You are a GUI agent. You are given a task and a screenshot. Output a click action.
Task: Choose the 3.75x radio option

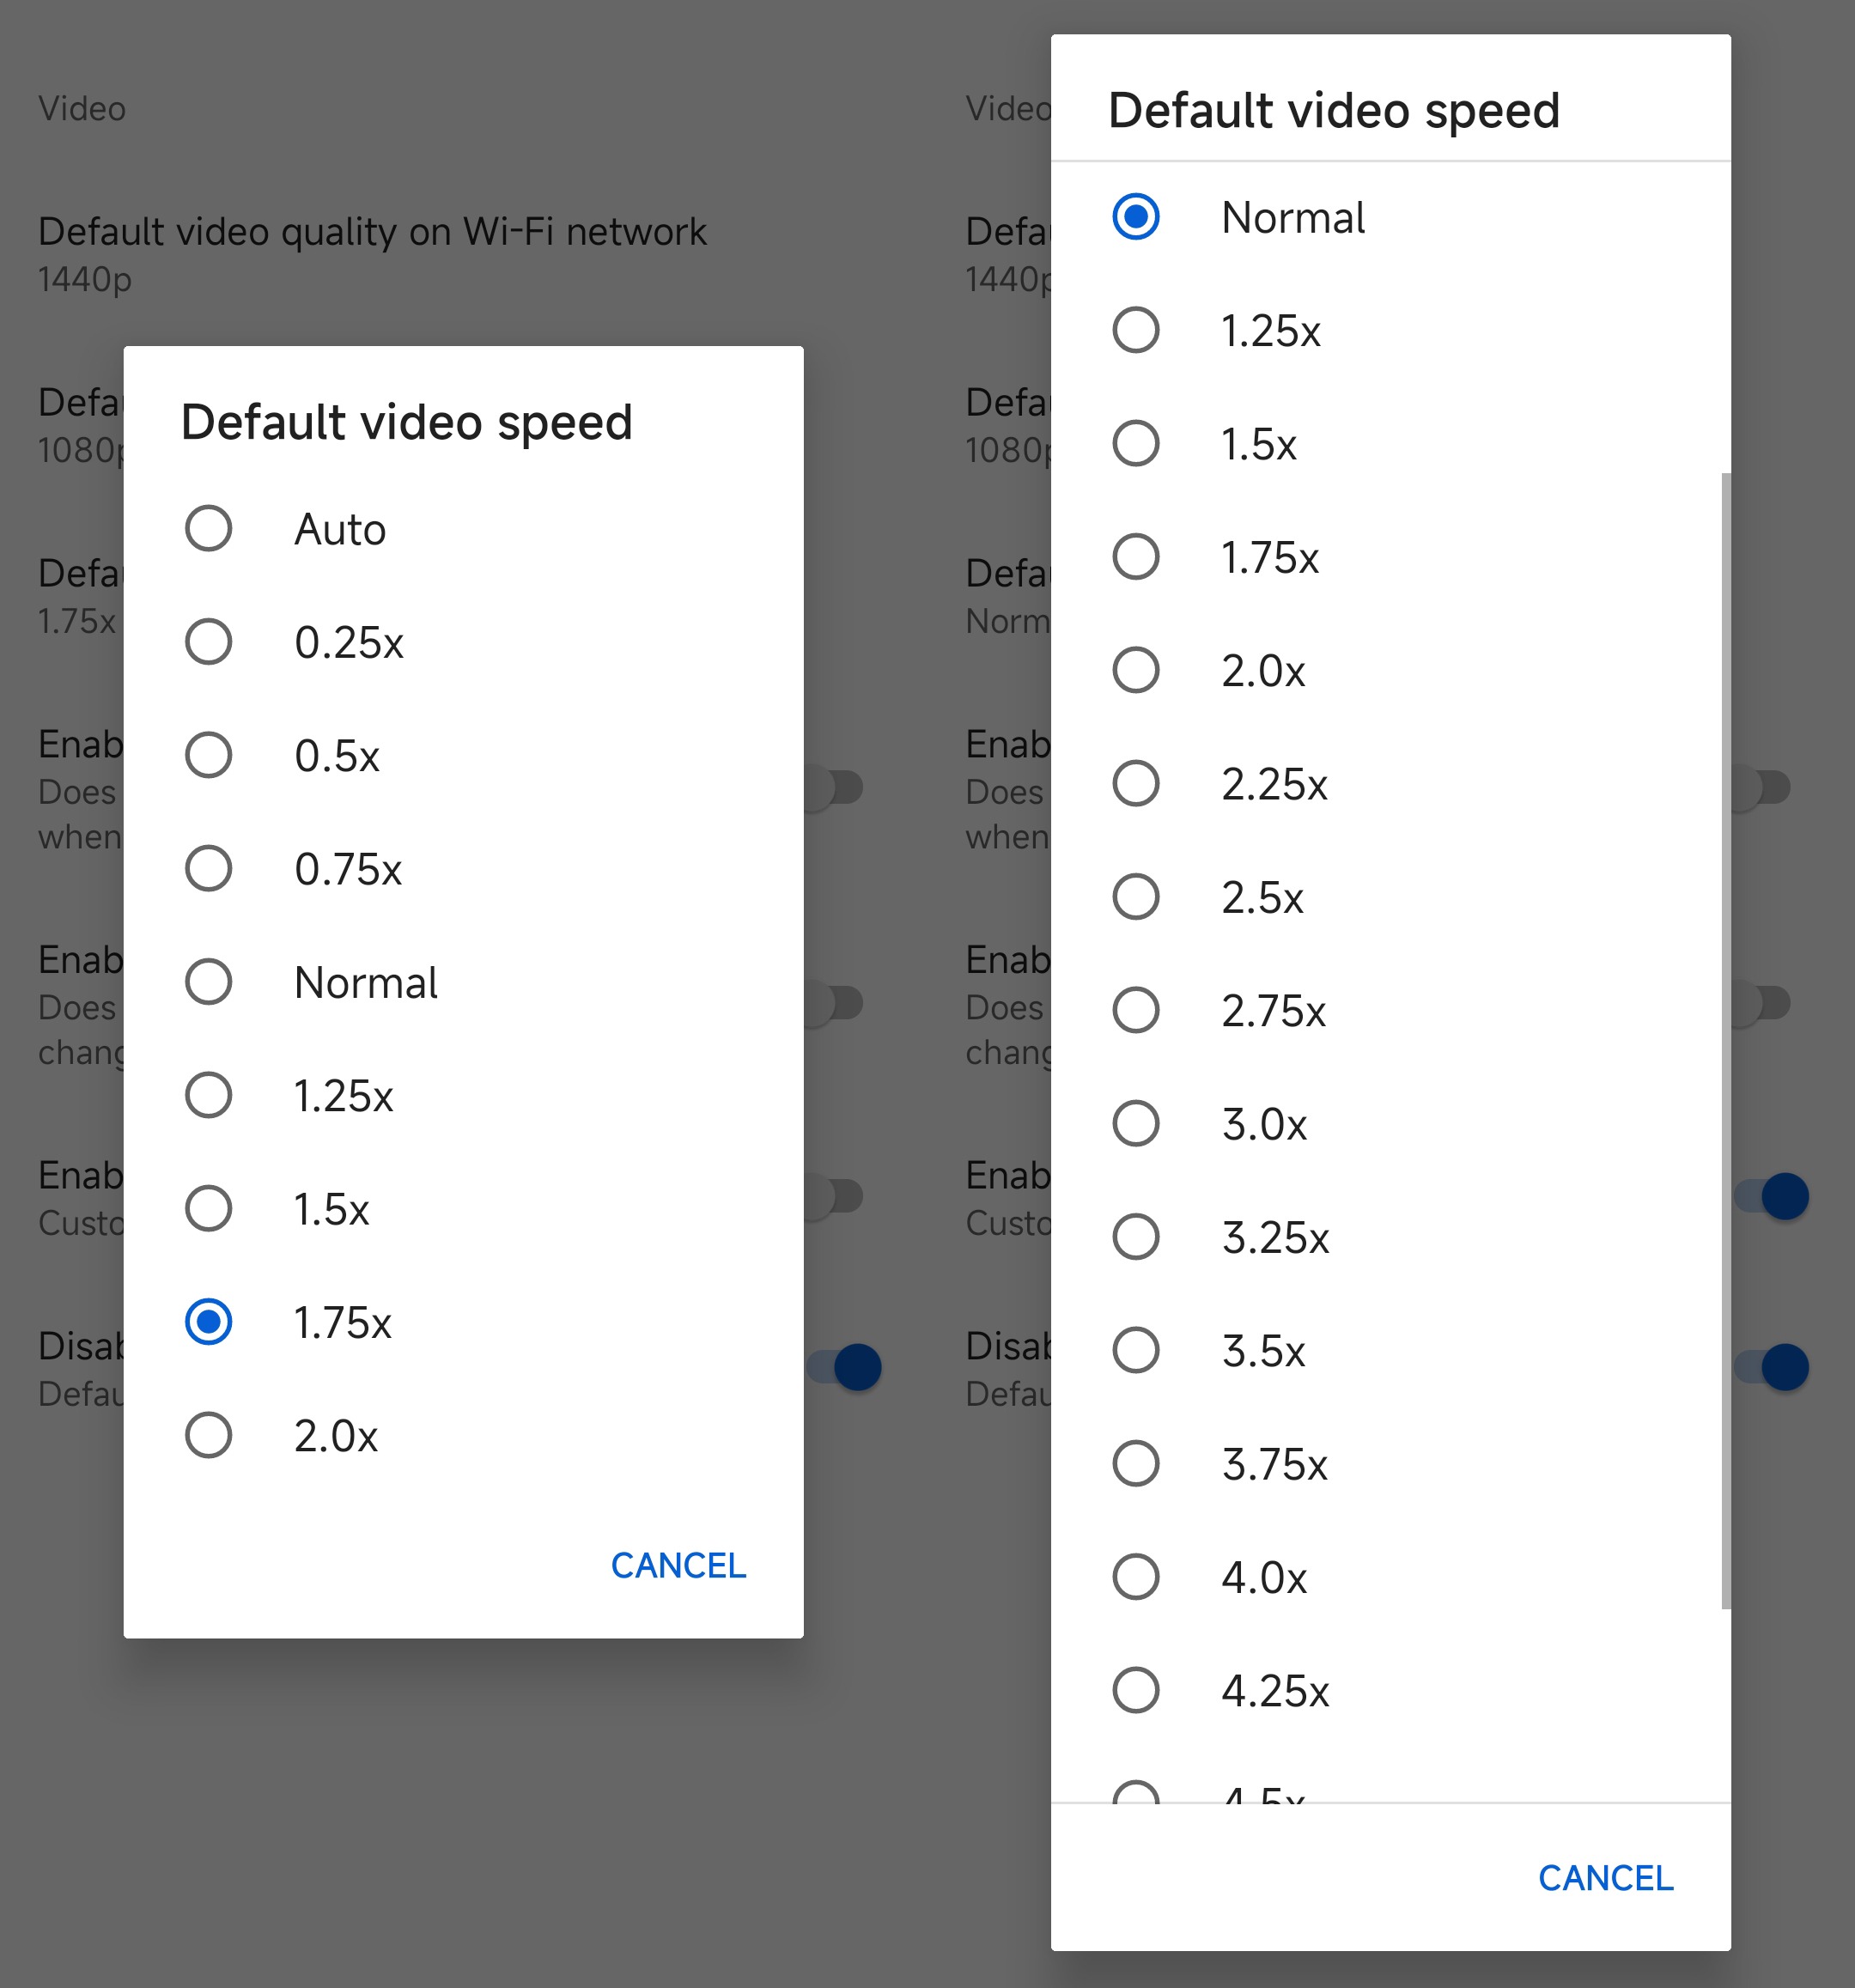(1136, 1464)
